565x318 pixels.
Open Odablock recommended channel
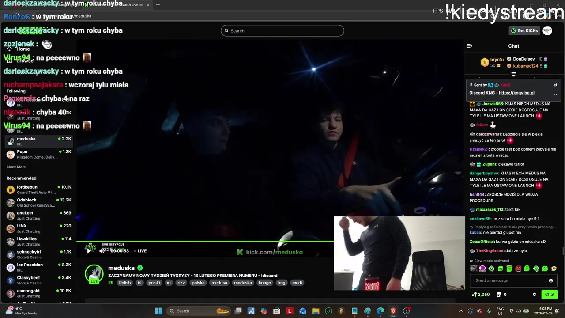(39, 202)
